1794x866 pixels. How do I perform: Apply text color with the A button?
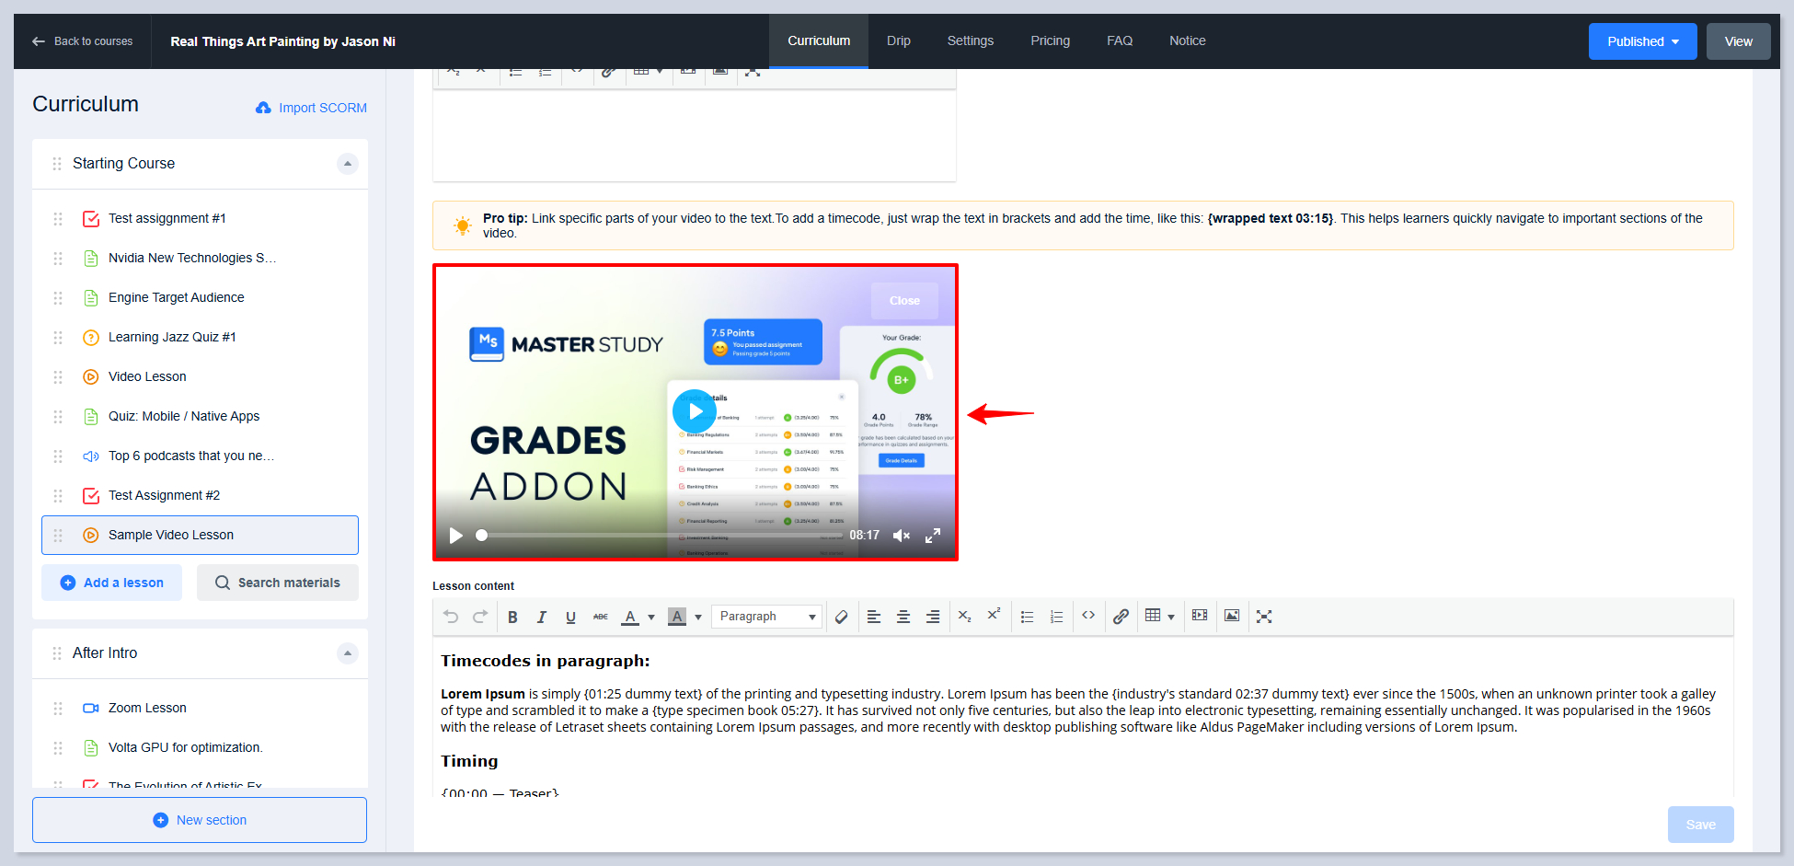[630, 617]
